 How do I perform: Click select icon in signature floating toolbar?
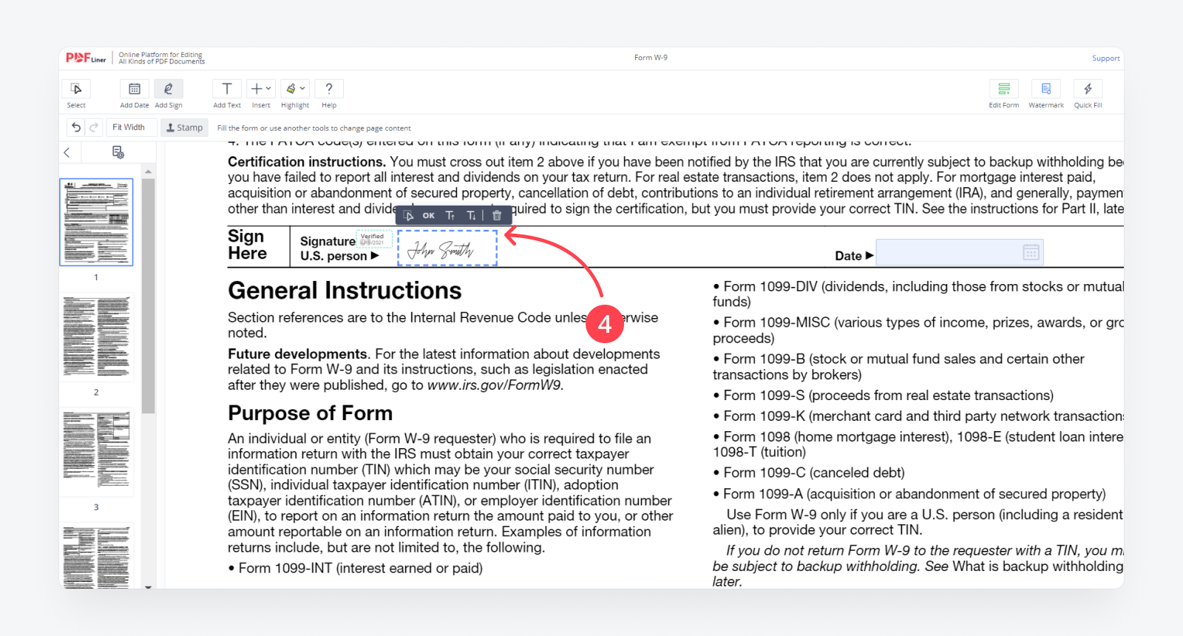[x=408, y=216]
